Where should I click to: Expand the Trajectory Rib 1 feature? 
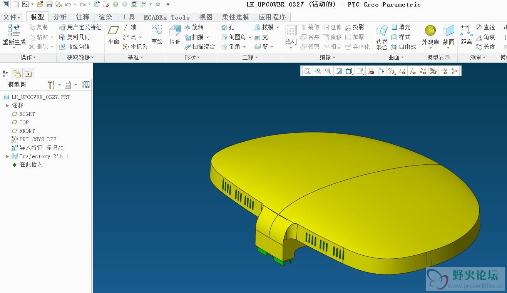pyautogui.click(x=7, y=156)
